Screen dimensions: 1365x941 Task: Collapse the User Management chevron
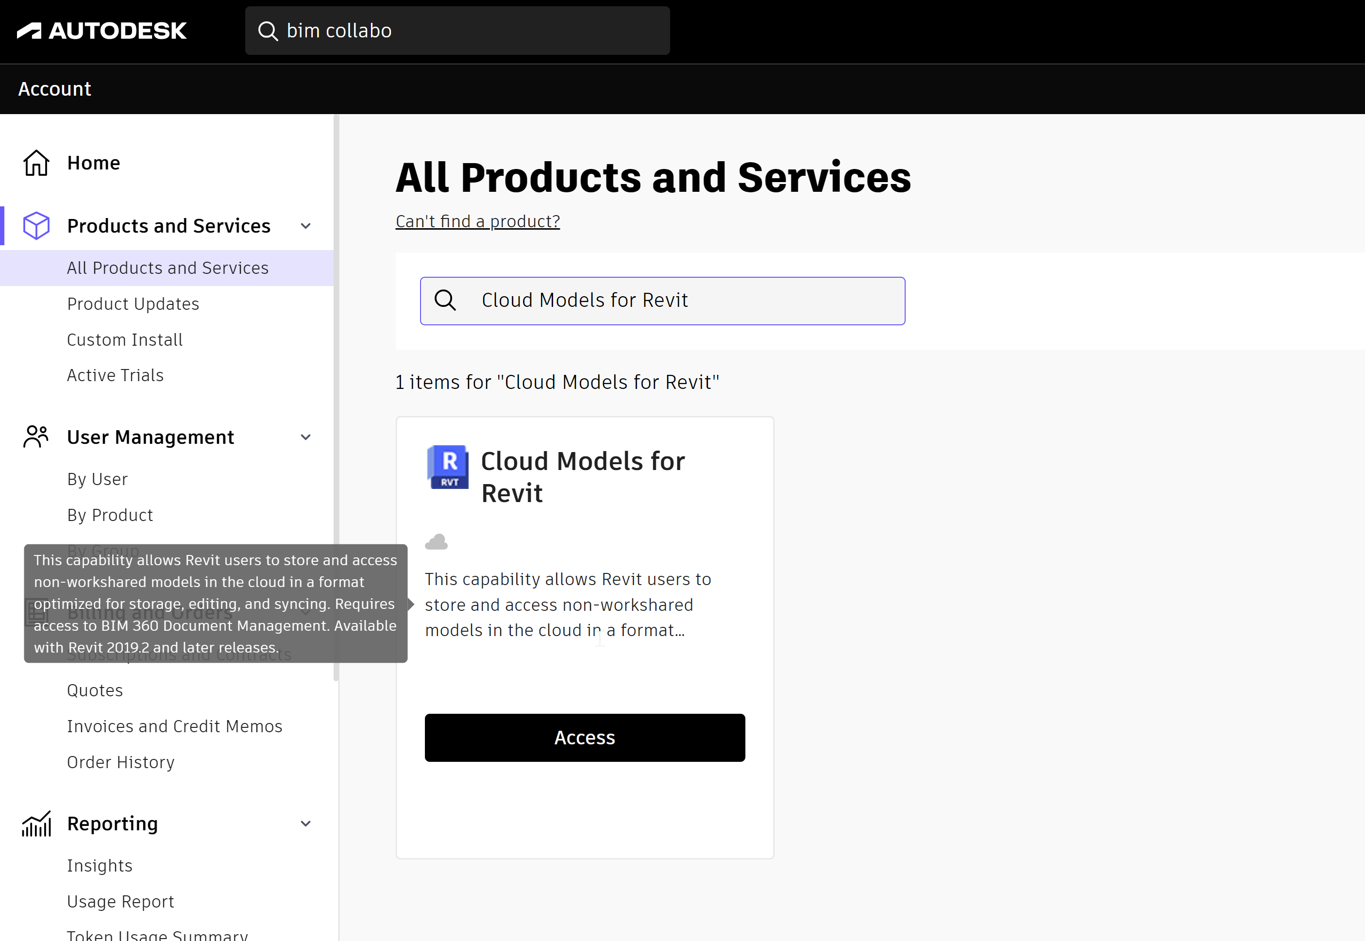(x=305, y=437)
